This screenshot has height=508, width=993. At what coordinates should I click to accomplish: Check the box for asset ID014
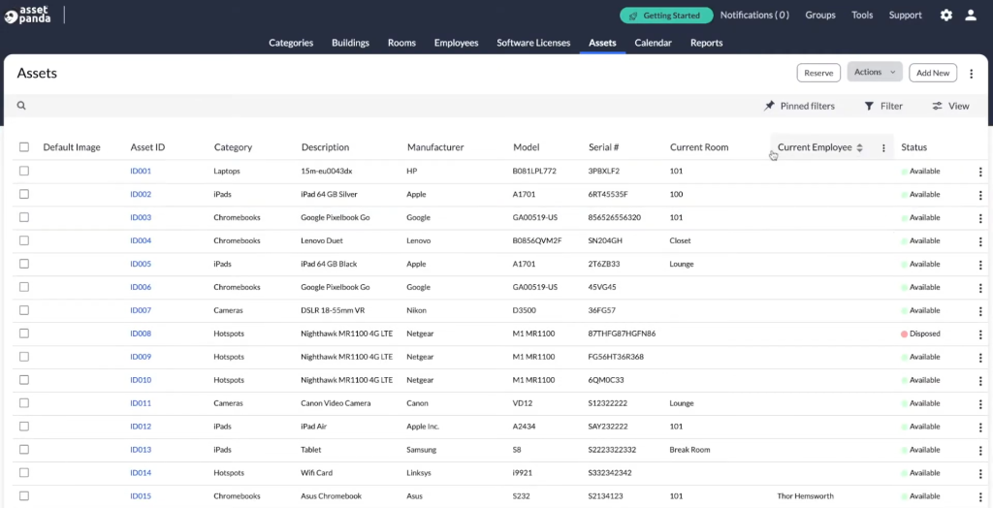[24, 472]
